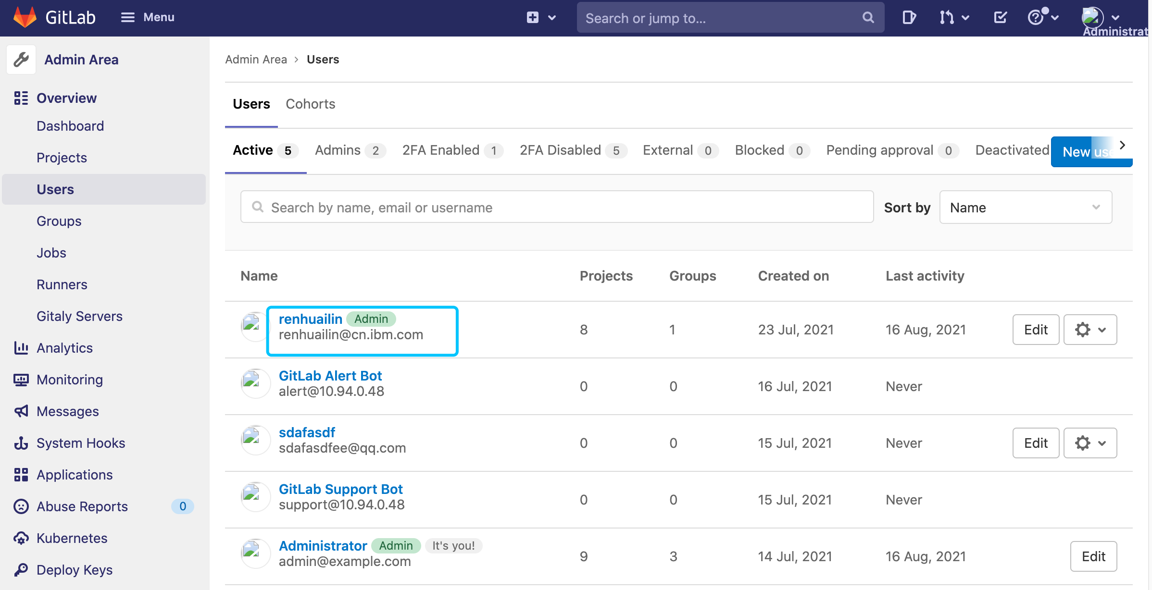Open gear settings dropdown for sdafasdf
Viewport: 1152px width, 590px height.
[x=1090, y=443]
